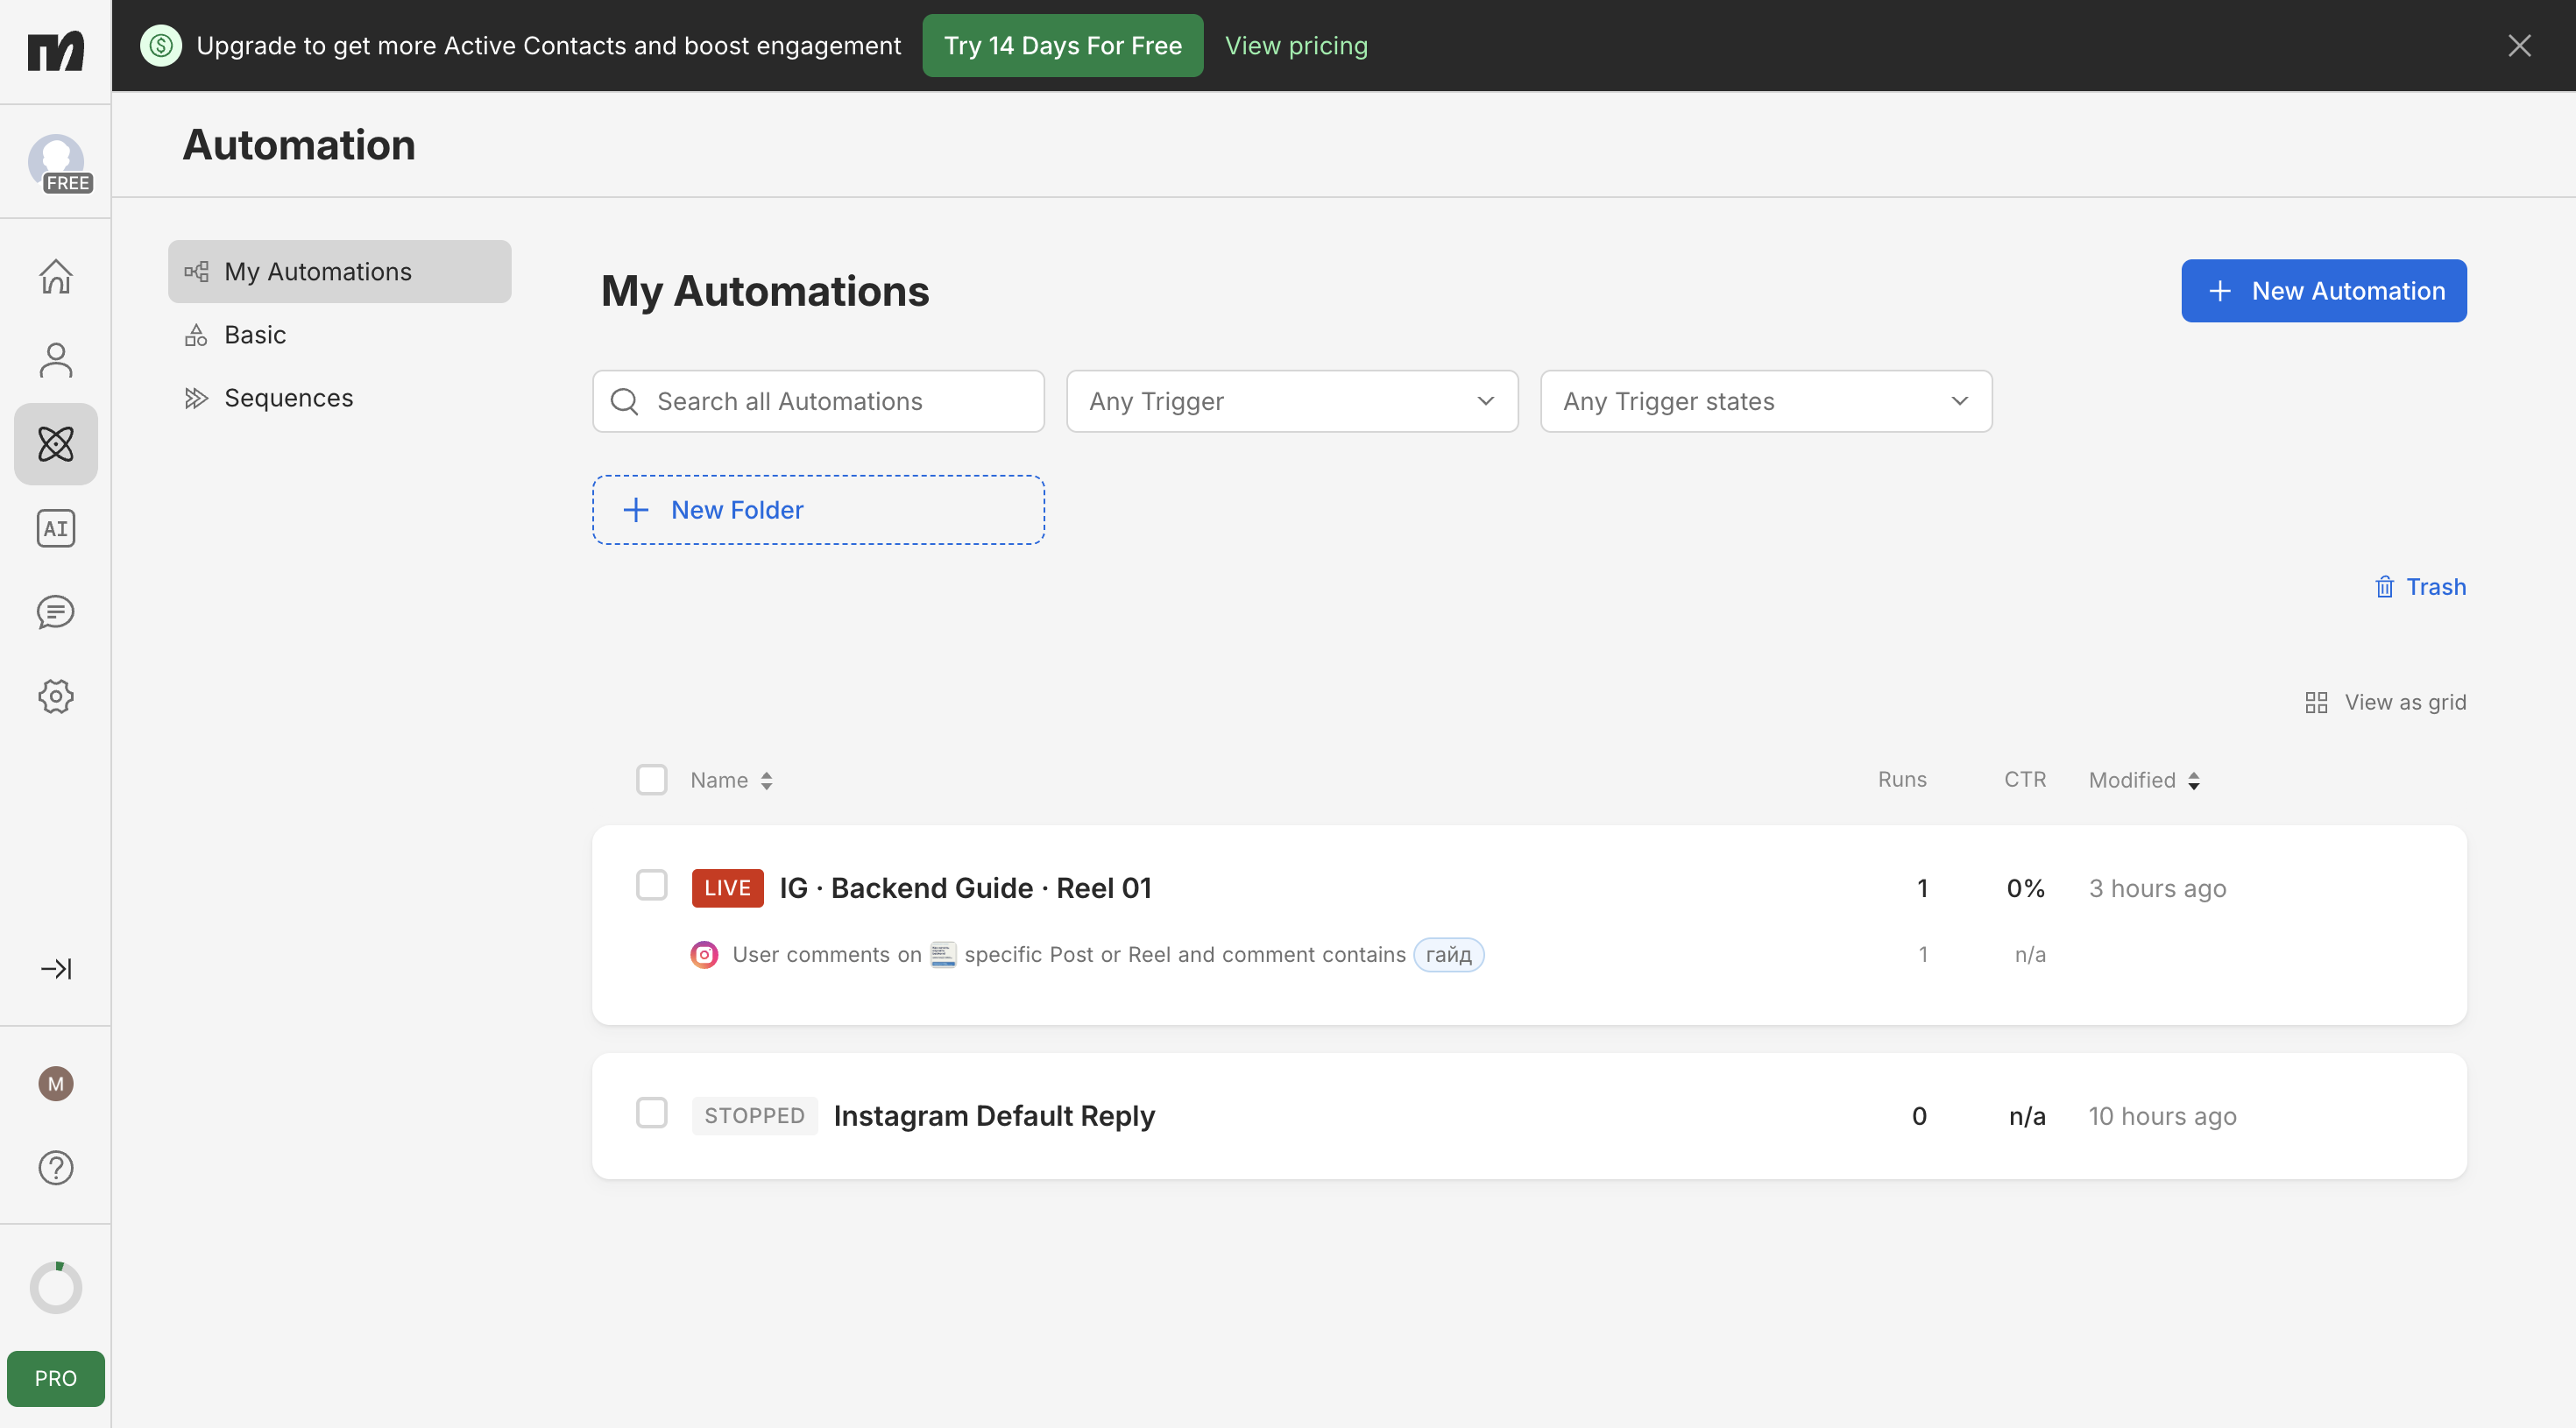Open the Any Trigger states dropdown
Screen dimensions: 2576x1428
click(x=1766, y=401)
